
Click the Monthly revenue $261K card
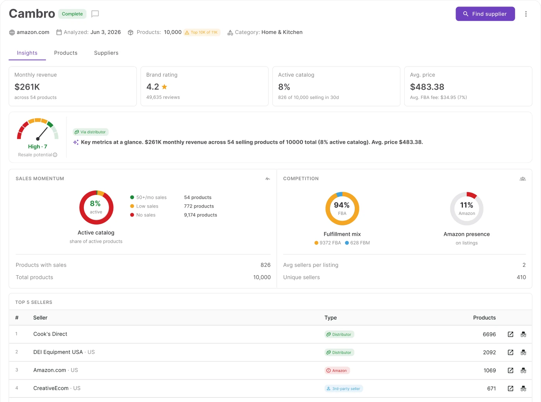73,86
